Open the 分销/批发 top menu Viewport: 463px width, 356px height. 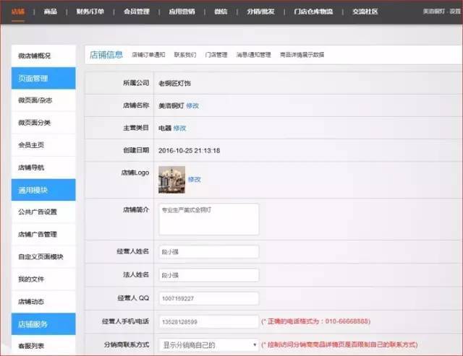[x=260, y=12]
